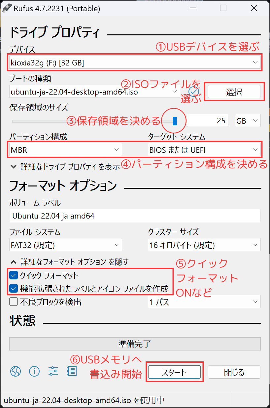Maximize the Rufus window
Screen dimensions: 270x408
(x=223, y=8)
